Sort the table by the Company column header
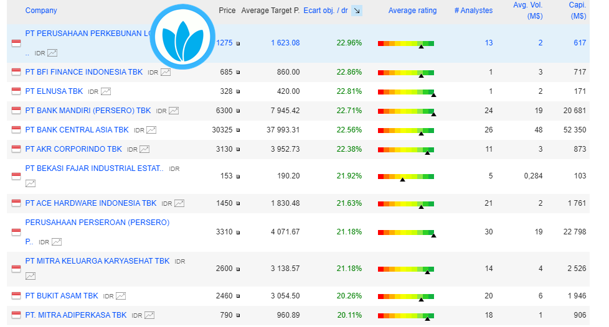The width and height of the screenshot is (609, 327). click(41, 11)
